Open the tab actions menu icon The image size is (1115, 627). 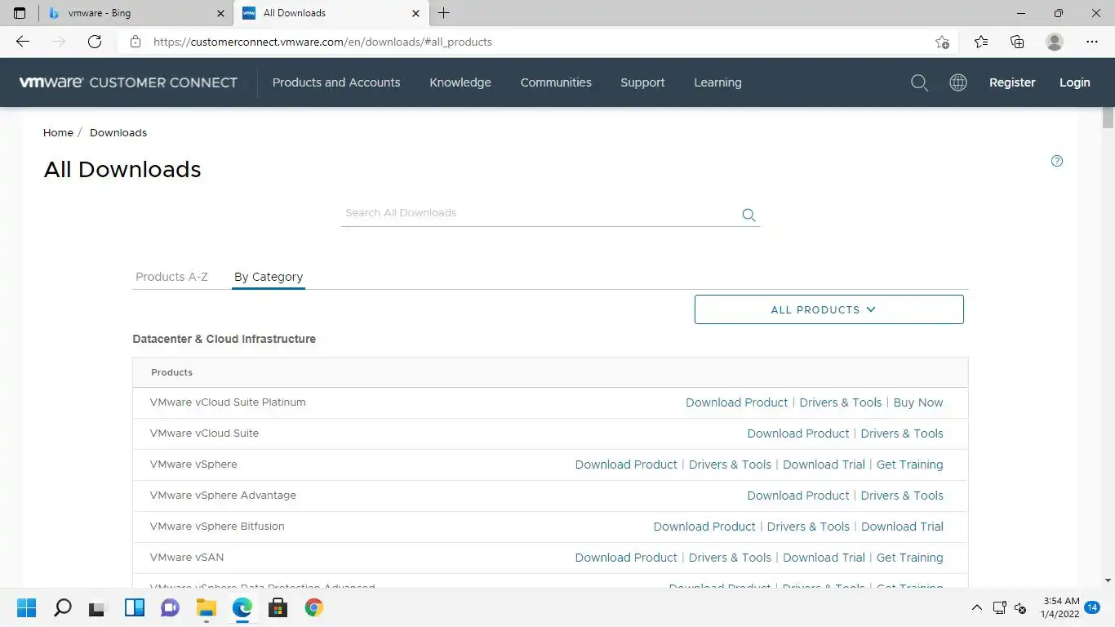(20, 13)
